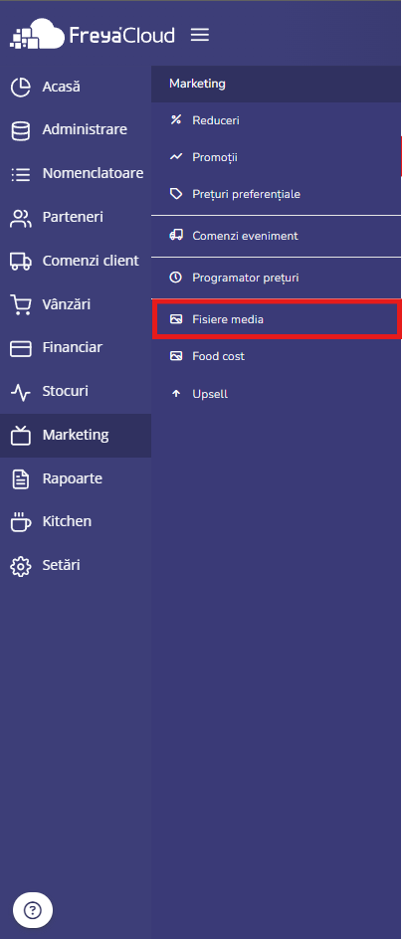The width and height of the screenshot is (402, 939).
Task: Toggle the hamburger menu next to FreyaCloud
Action: pyautogui.click(x=199, y=35)
